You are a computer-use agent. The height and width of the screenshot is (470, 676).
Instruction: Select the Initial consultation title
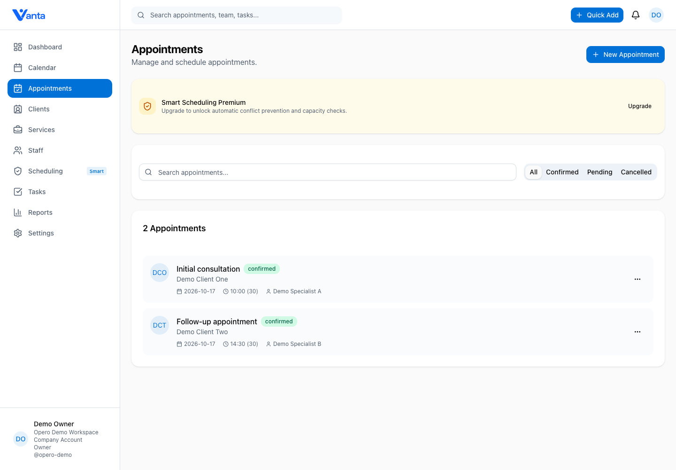[208, 269]
